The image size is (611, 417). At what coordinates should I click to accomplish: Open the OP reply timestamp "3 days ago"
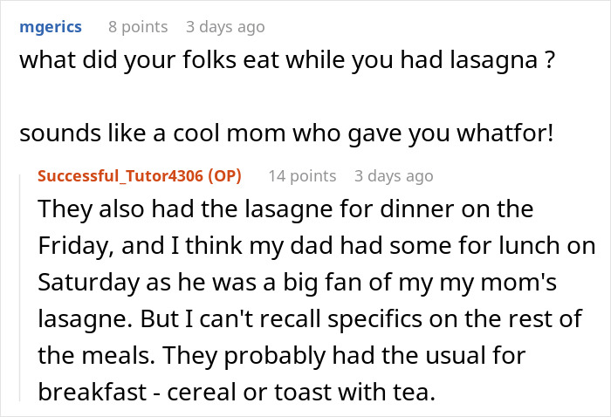click(x=393, y=176)
